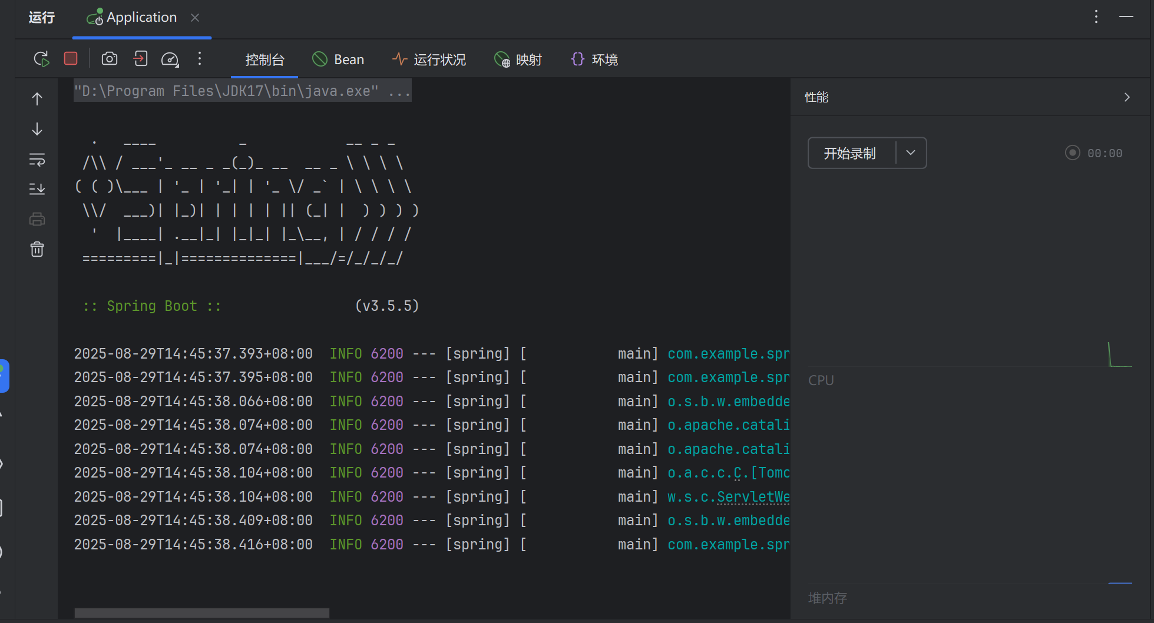Open the 映射 tab

pyautogui.click(x=518, y=59)
